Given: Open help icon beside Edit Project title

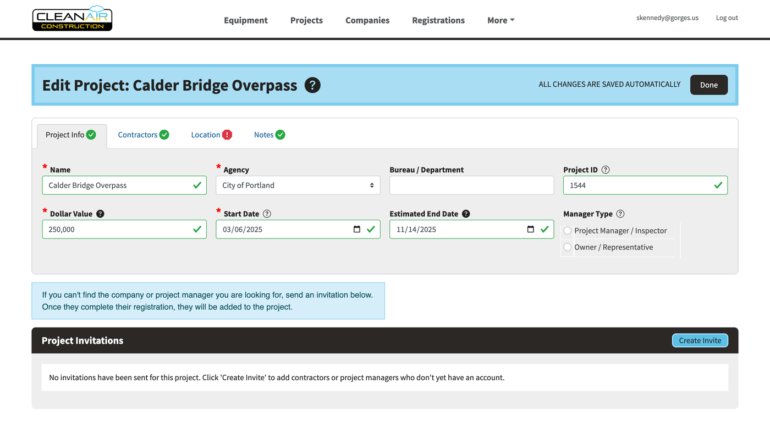Looking at the screenshot, I should tap(312, 85).
